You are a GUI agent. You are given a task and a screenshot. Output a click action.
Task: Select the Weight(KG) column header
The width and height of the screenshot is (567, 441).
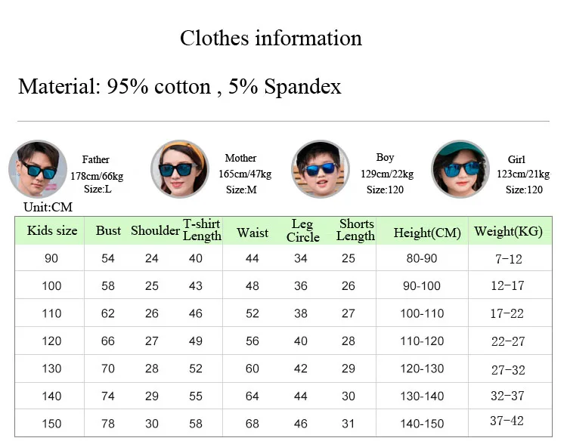pyautogui.click(x=509, y=232)
